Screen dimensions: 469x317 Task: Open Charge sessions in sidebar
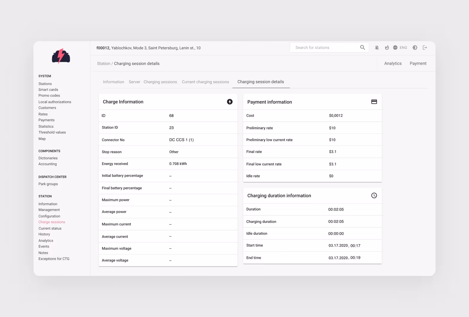coord(52,222)
